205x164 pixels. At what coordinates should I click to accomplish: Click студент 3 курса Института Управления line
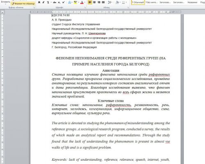[76, 24]
